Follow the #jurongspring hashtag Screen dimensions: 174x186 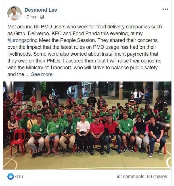[x=22, y=40]
